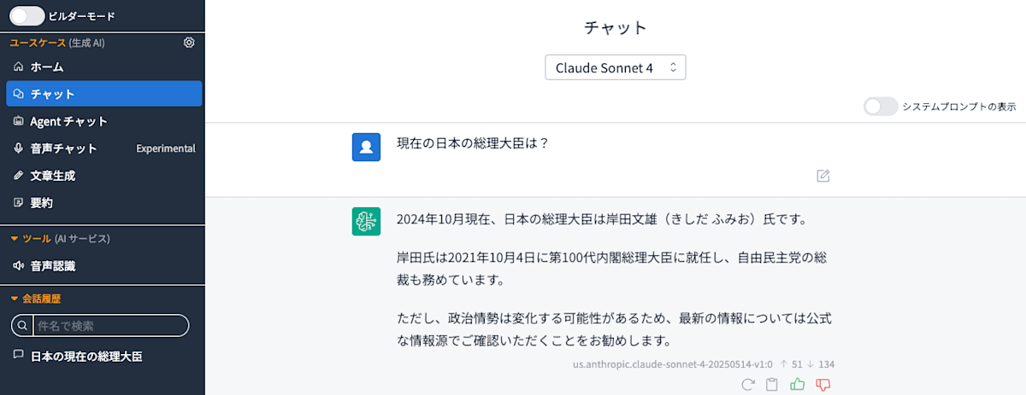Open 音声チャット Experimental page

point(64,148)
